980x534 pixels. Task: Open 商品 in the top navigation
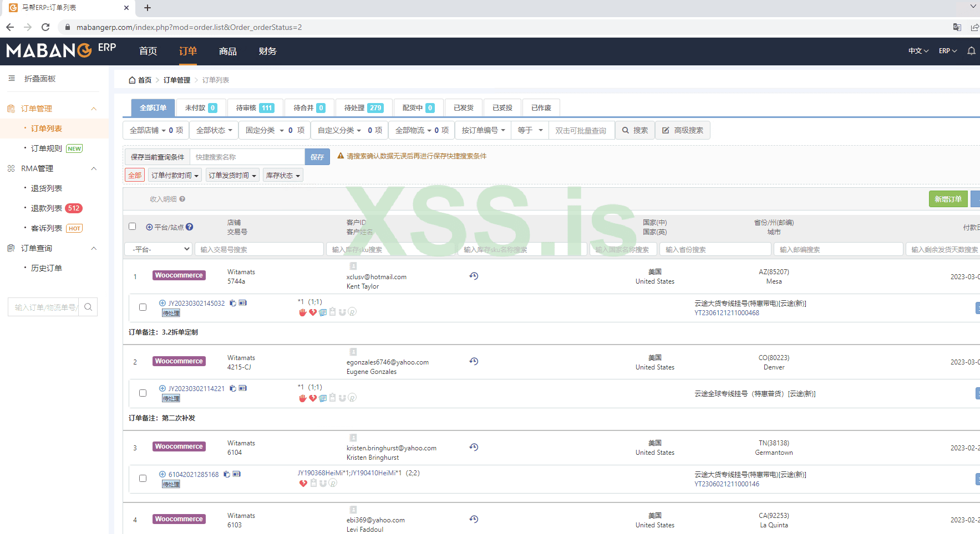point(227,52)
